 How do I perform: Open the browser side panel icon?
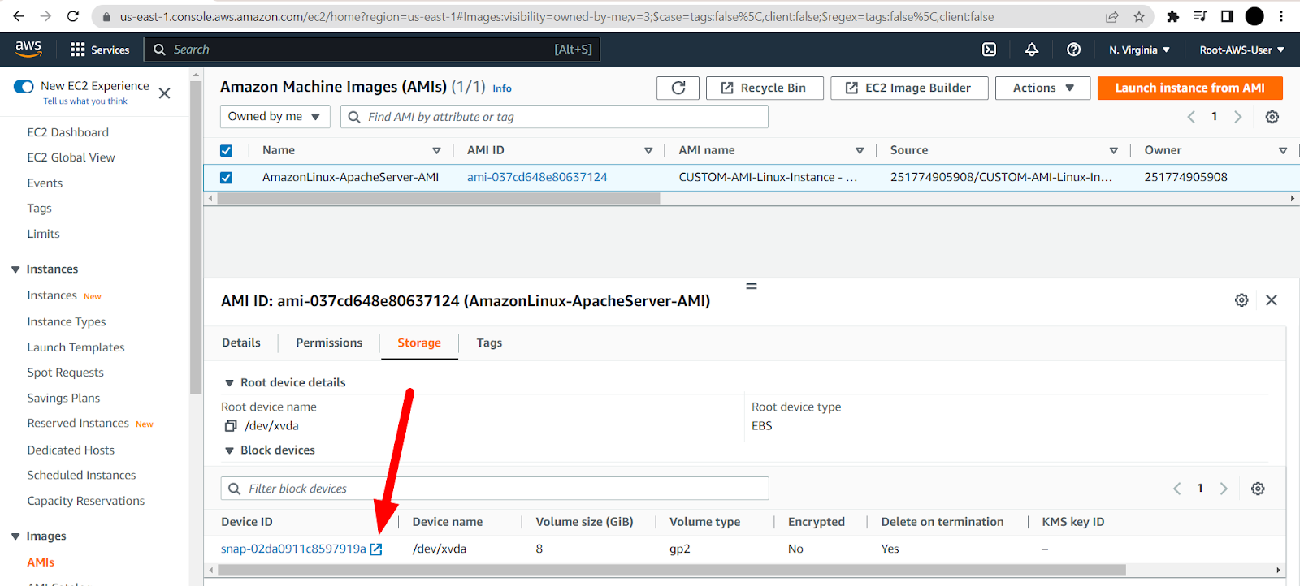pos(1227,16)
